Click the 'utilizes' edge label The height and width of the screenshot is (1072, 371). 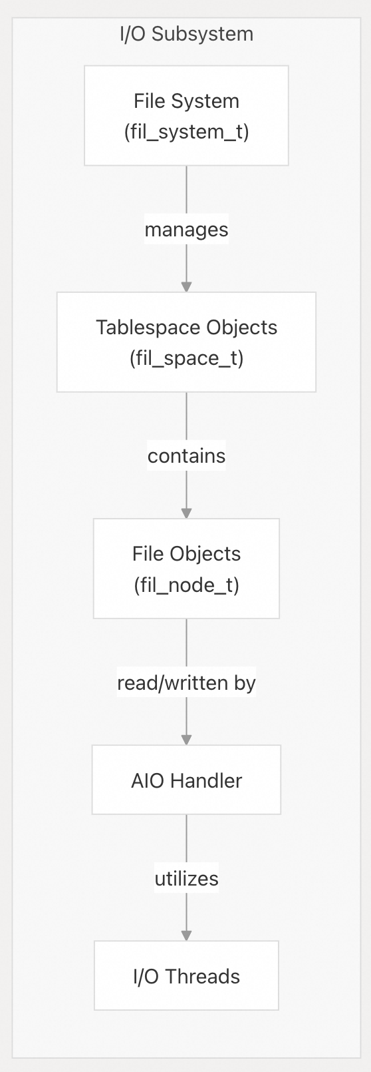(186, 878)
